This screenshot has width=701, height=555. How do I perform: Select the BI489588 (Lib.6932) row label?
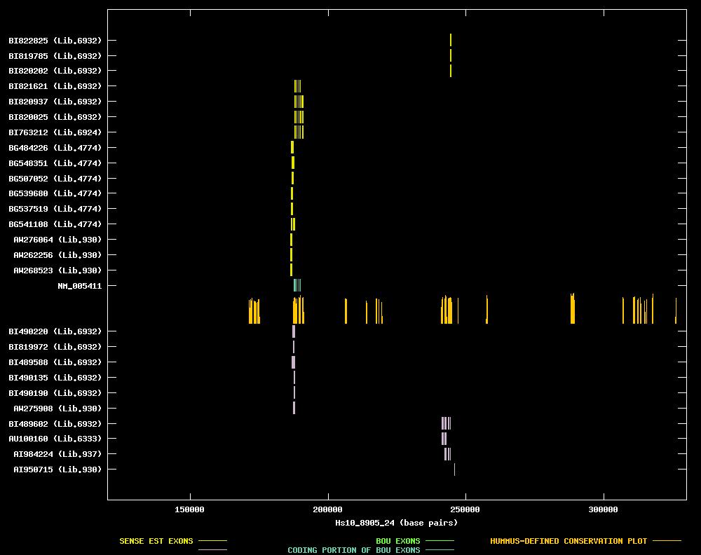coord(55,362)
